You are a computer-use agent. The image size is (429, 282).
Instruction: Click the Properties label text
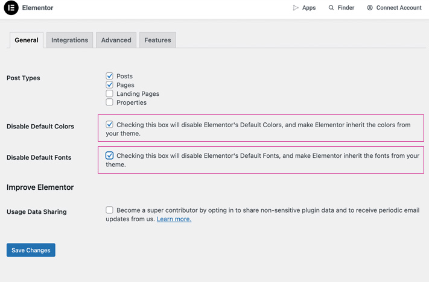click(x=132, y=102)
